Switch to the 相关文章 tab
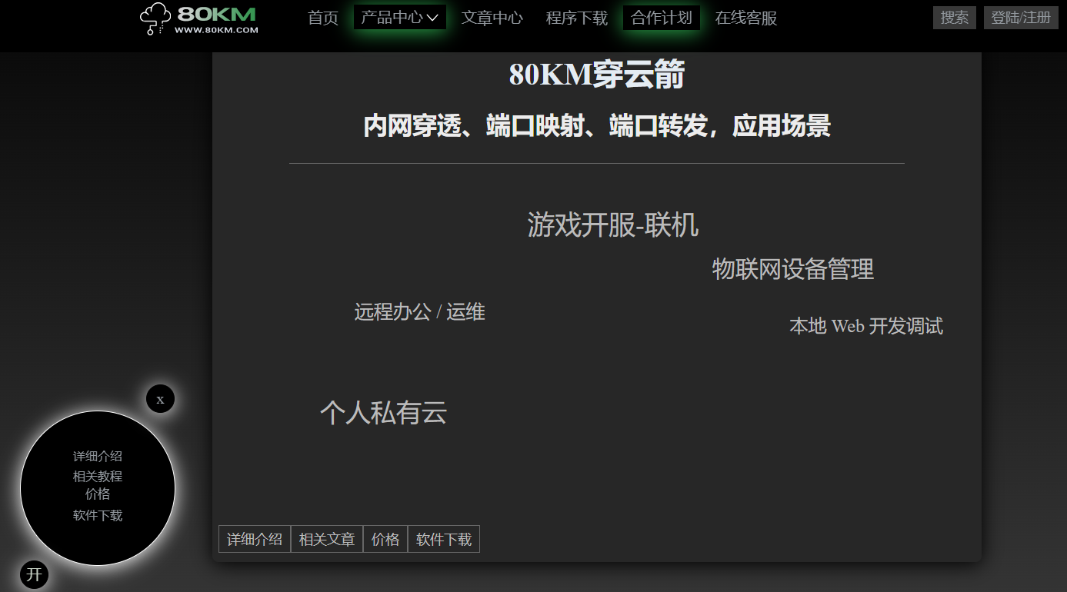 (x=327, y=539)
